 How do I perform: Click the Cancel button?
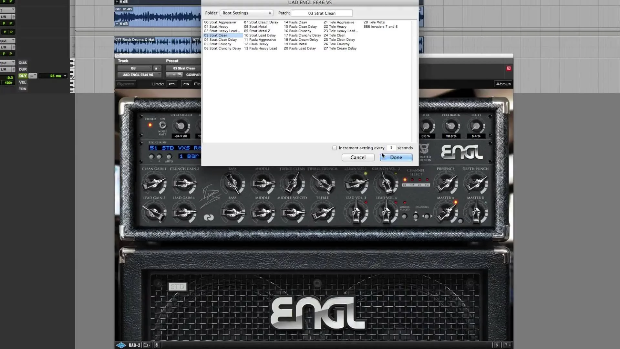point(358,157)
